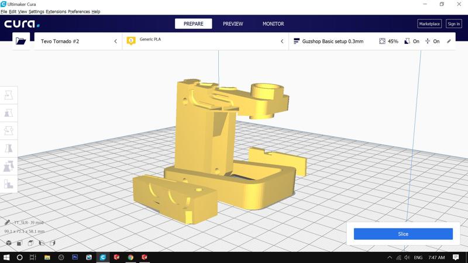Open File Explorer from the taskbar
The width and height of the screenshot is (468, 263).
[x=47, y=257]
